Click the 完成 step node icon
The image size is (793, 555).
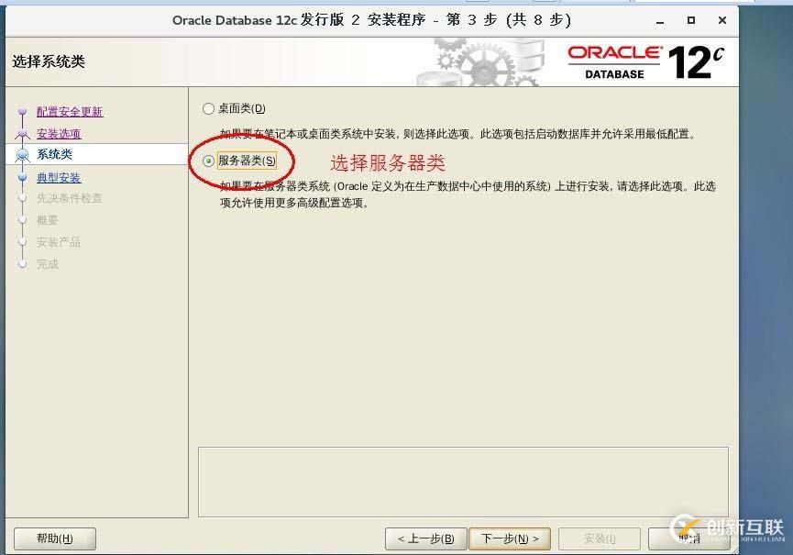(20, 264)
